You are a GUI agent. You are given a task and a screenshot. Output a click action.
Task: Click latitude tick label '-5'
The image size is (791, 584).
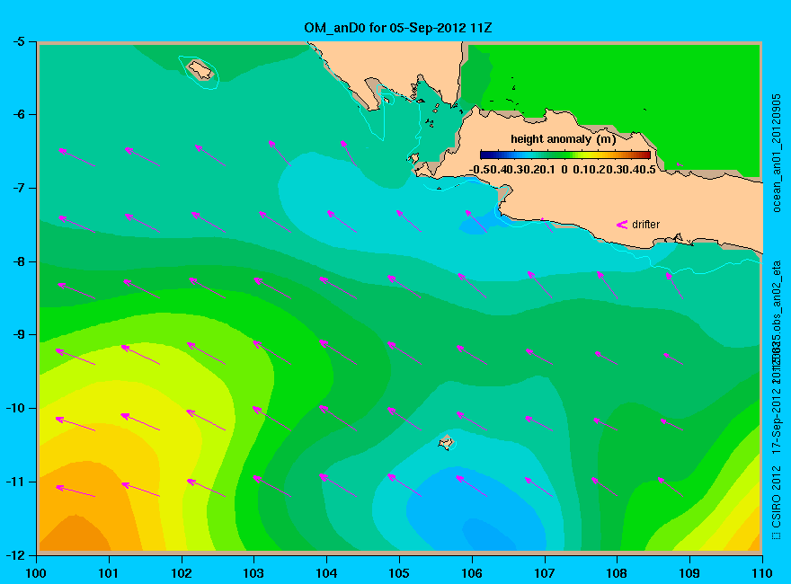click(19, 41)
